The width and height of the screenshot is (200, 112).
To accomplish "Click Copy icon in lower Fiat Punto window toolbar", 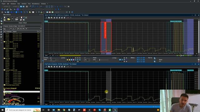I will pos(49,66).
